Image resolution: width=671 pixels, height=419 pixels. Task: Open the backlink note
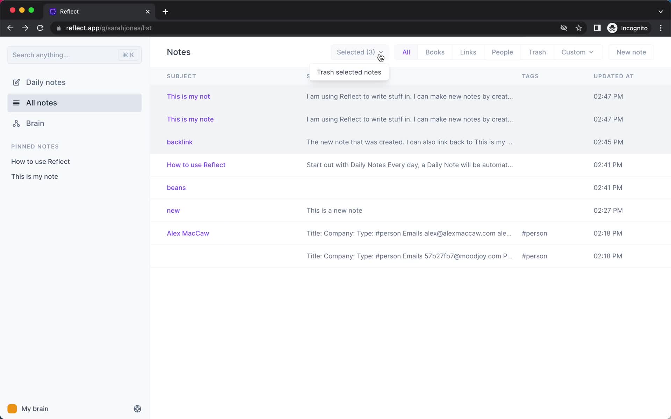180,141
